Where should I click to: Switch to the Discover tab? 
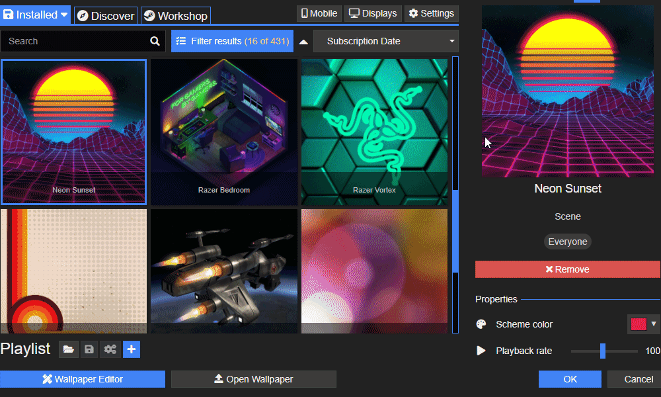pyautogui.click(x=106, y=16)
